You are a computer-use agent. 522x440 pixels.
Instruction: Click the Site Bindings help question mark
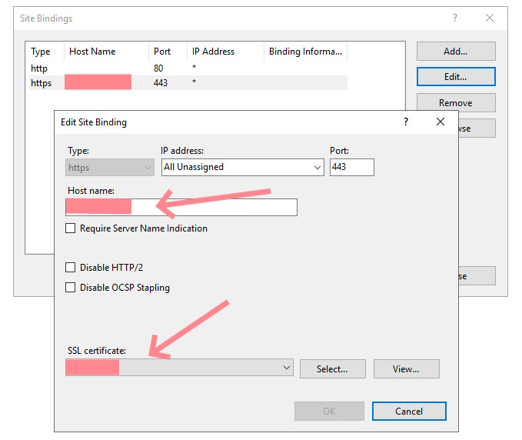(454, 18)
